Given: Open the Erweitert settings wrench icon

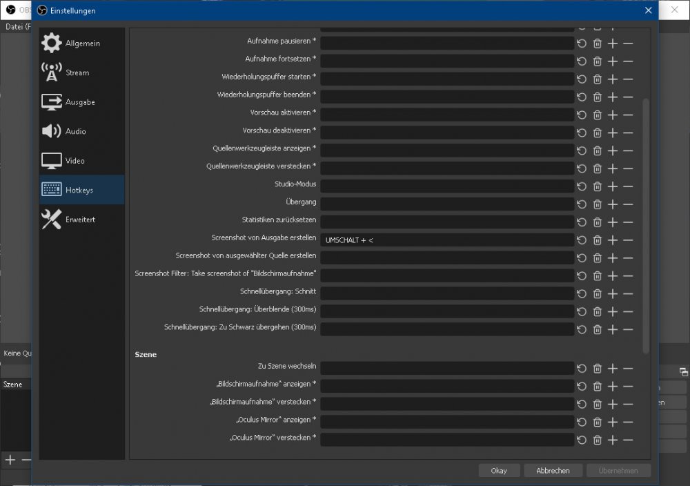Looking at the screenshot, I should (x=52, y=219).
